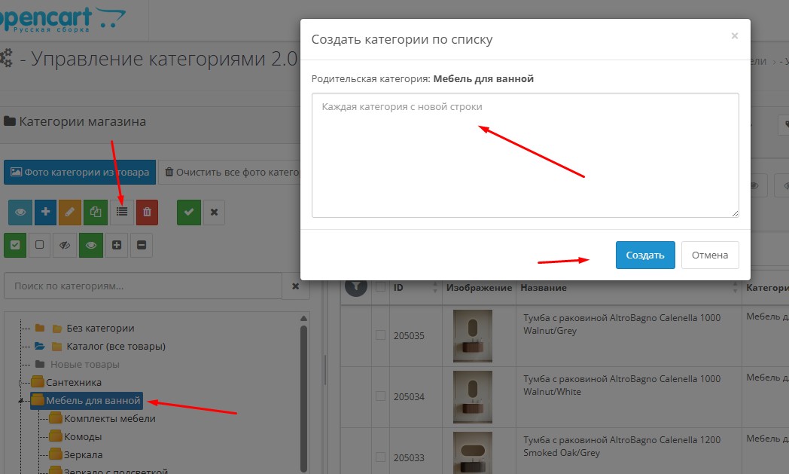Click the green copy category icon
This screenshot has width=789, height=474.
pyautogui.click(x=96, y=213)
